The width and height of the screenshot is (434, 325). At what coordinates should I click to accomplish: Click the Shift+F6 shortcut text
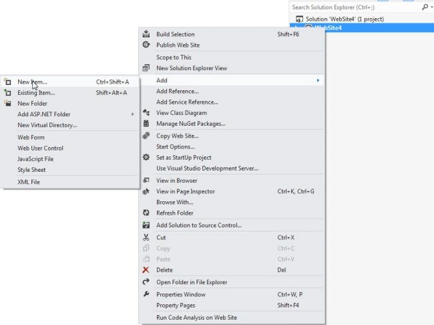coord(288,34)
